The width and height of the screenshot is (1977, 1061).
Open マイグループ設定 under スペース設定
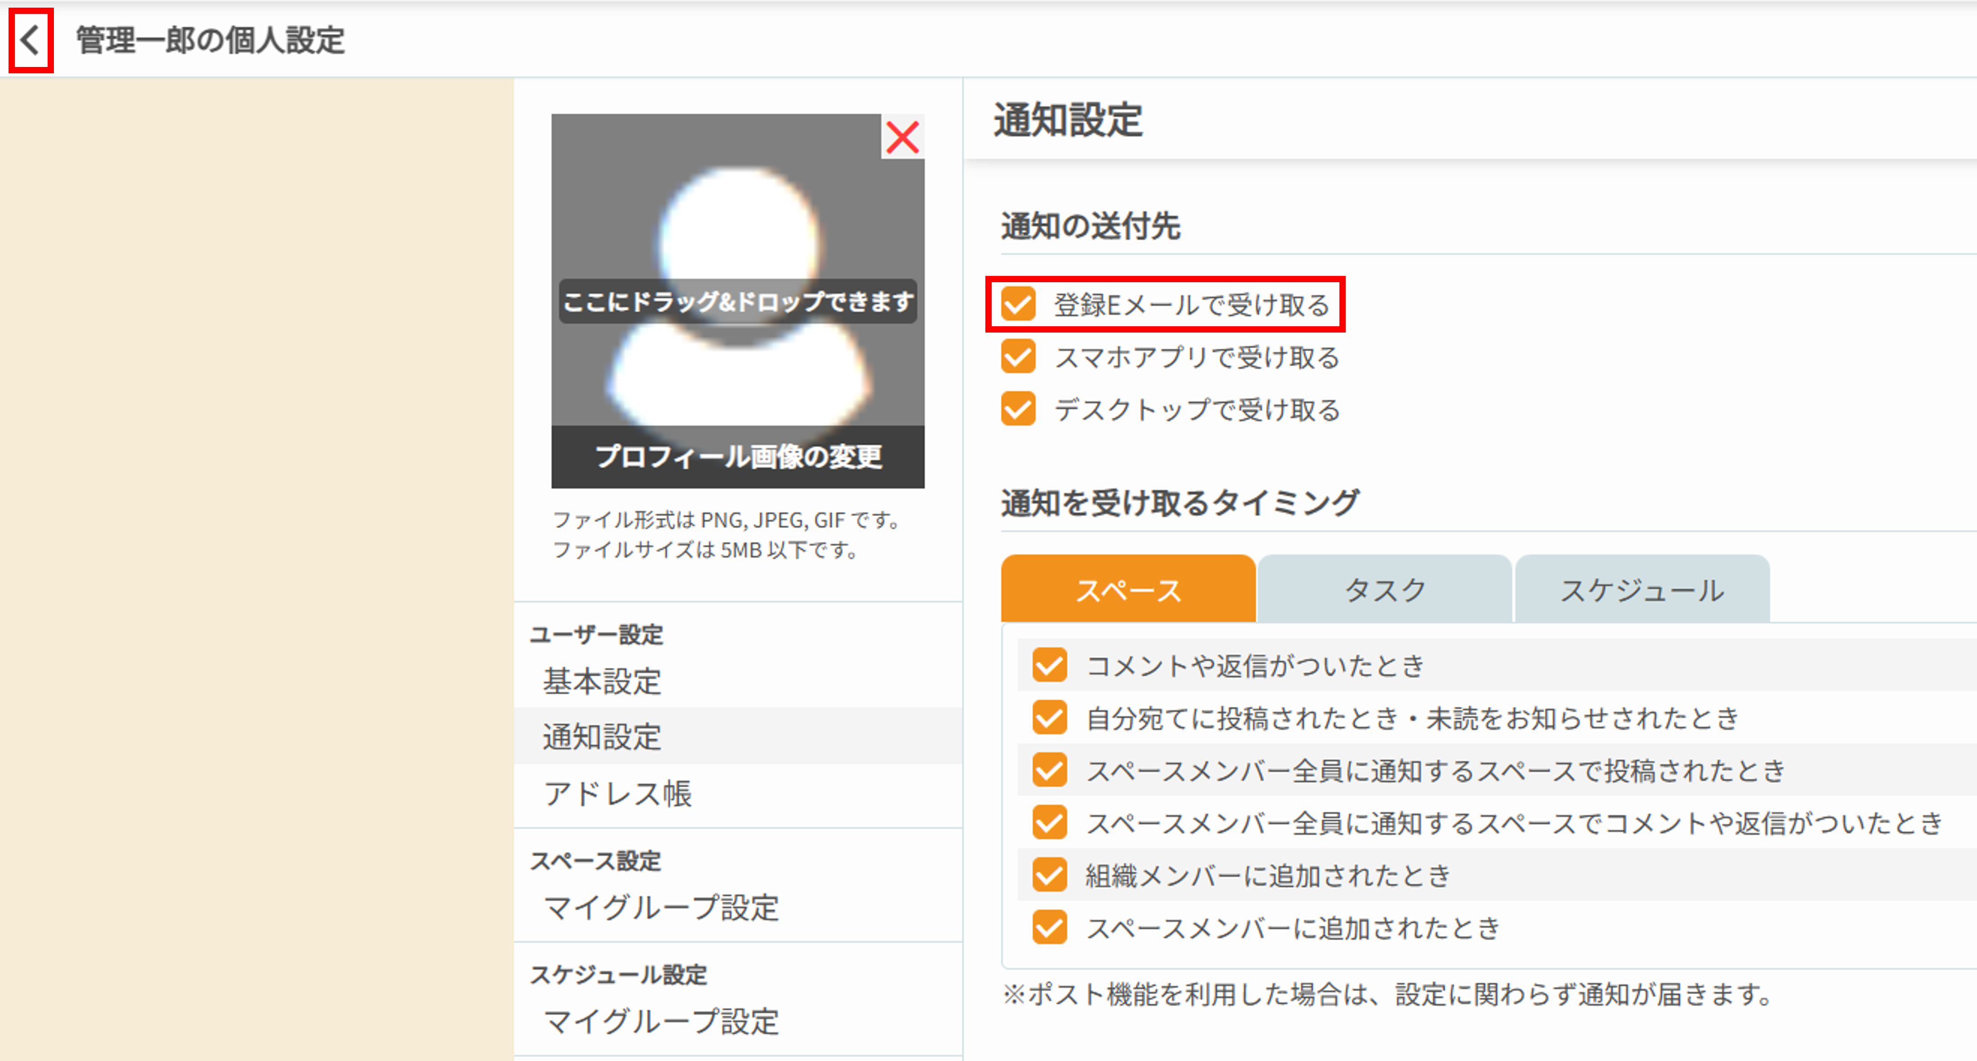click(x=737, y=907)
